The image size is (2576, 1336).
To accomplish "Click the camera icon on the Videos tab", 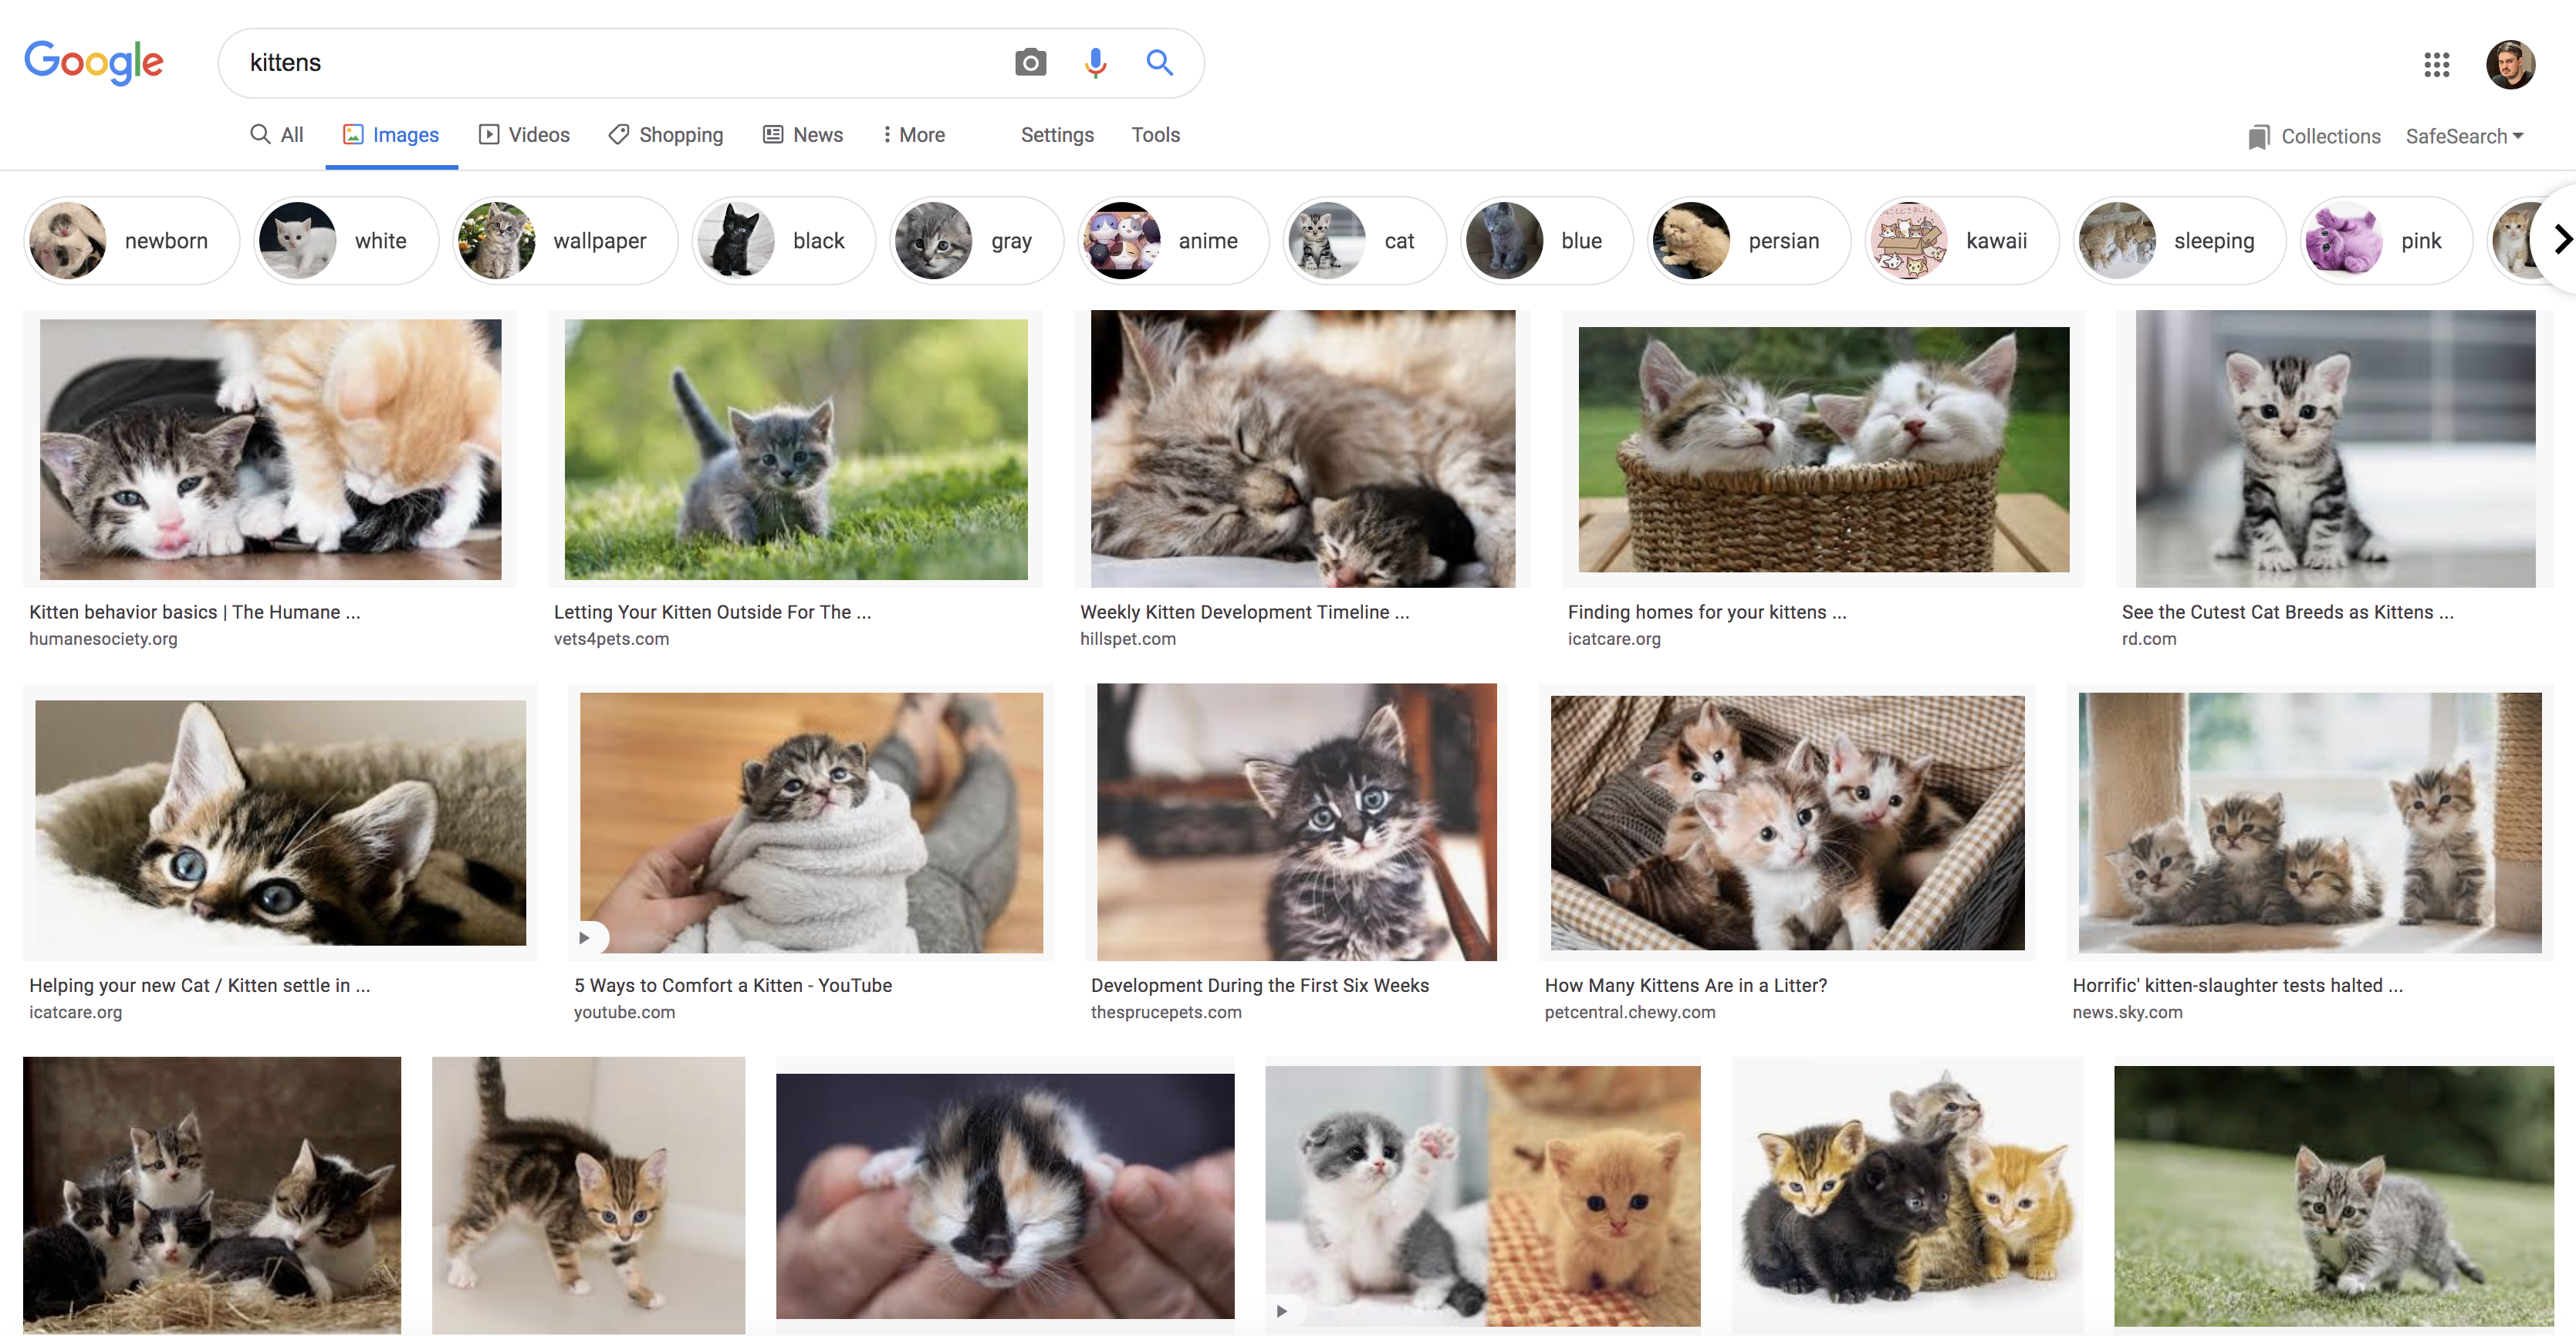I will pos(489,134).
